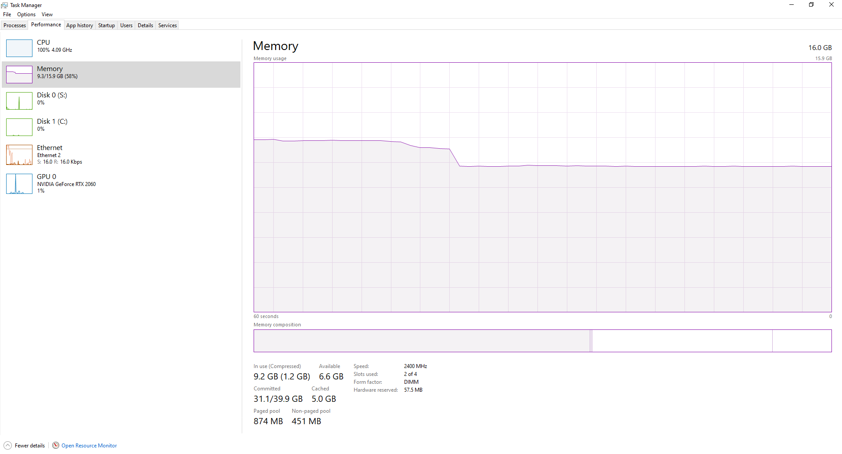Open Resource Monitor link
This screenshot has width=842, height=454.
89,446
